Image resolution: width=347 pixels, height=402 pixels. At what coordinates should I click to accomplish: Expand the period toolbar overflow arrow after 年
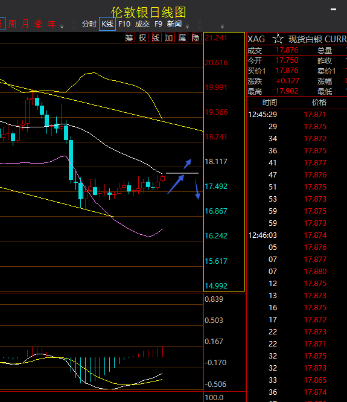[62, 26]
